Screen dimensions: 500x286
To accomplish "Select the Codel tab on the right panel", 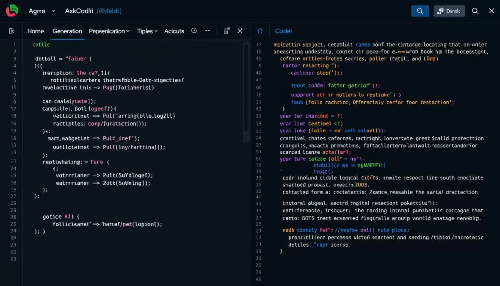I will coord(283,31).
